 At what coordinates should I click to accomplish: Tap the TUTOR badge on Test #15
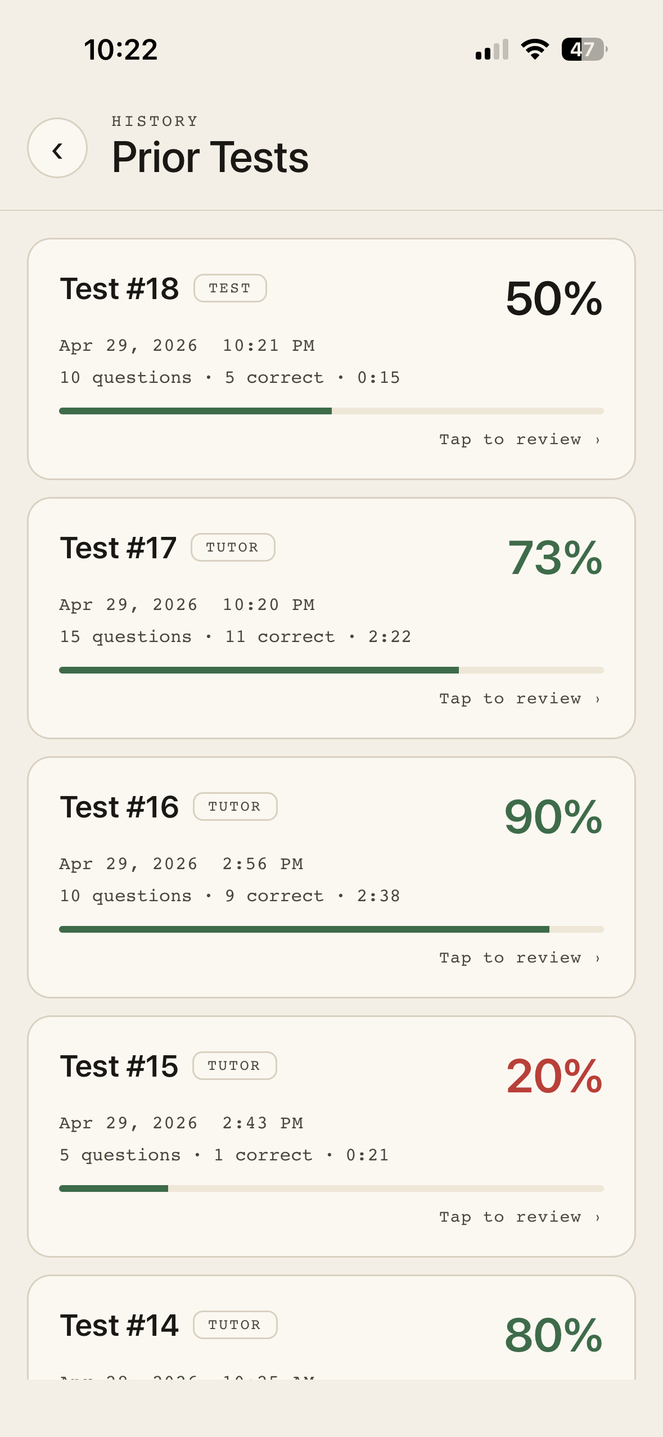point(234,1065)
